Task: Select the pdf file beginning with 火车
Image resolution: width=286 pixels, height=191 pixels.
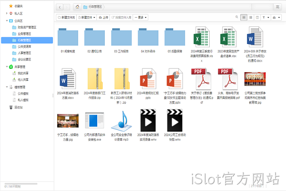Action: (228, 79)
